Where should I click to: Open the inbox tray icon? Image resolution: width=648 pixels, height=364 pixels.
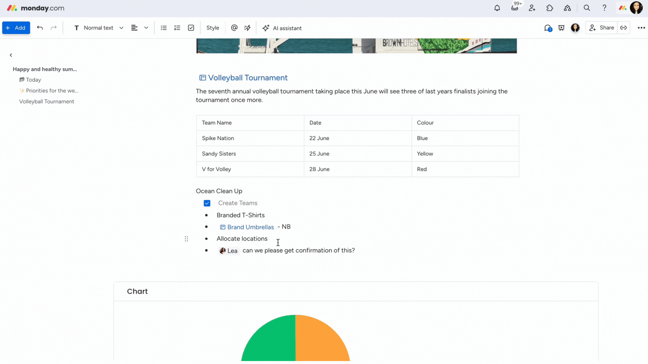pos(515,8)
